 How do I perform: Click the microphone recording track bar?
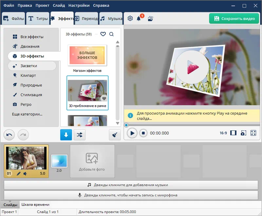[x=131, y=195]
